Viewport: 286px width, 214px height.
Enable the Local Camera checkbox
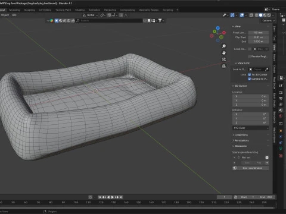(x=250, y=49)
